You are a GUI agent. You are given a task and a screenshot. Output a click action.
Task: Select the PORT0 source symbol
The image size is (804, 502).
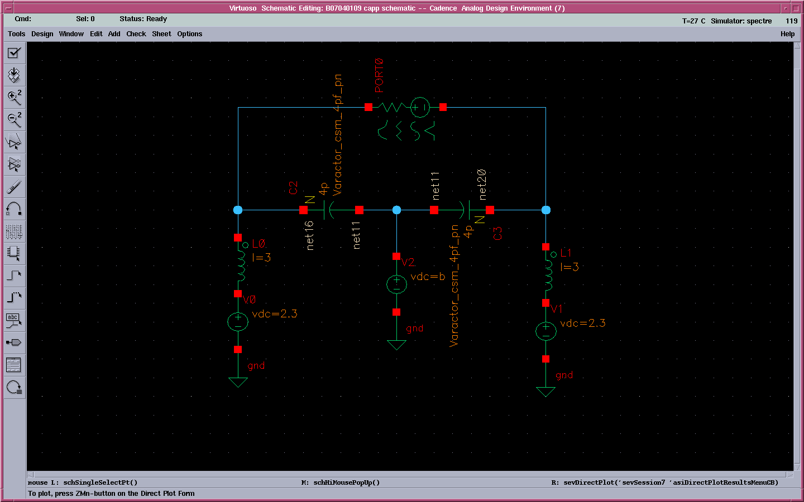point(406,107)
